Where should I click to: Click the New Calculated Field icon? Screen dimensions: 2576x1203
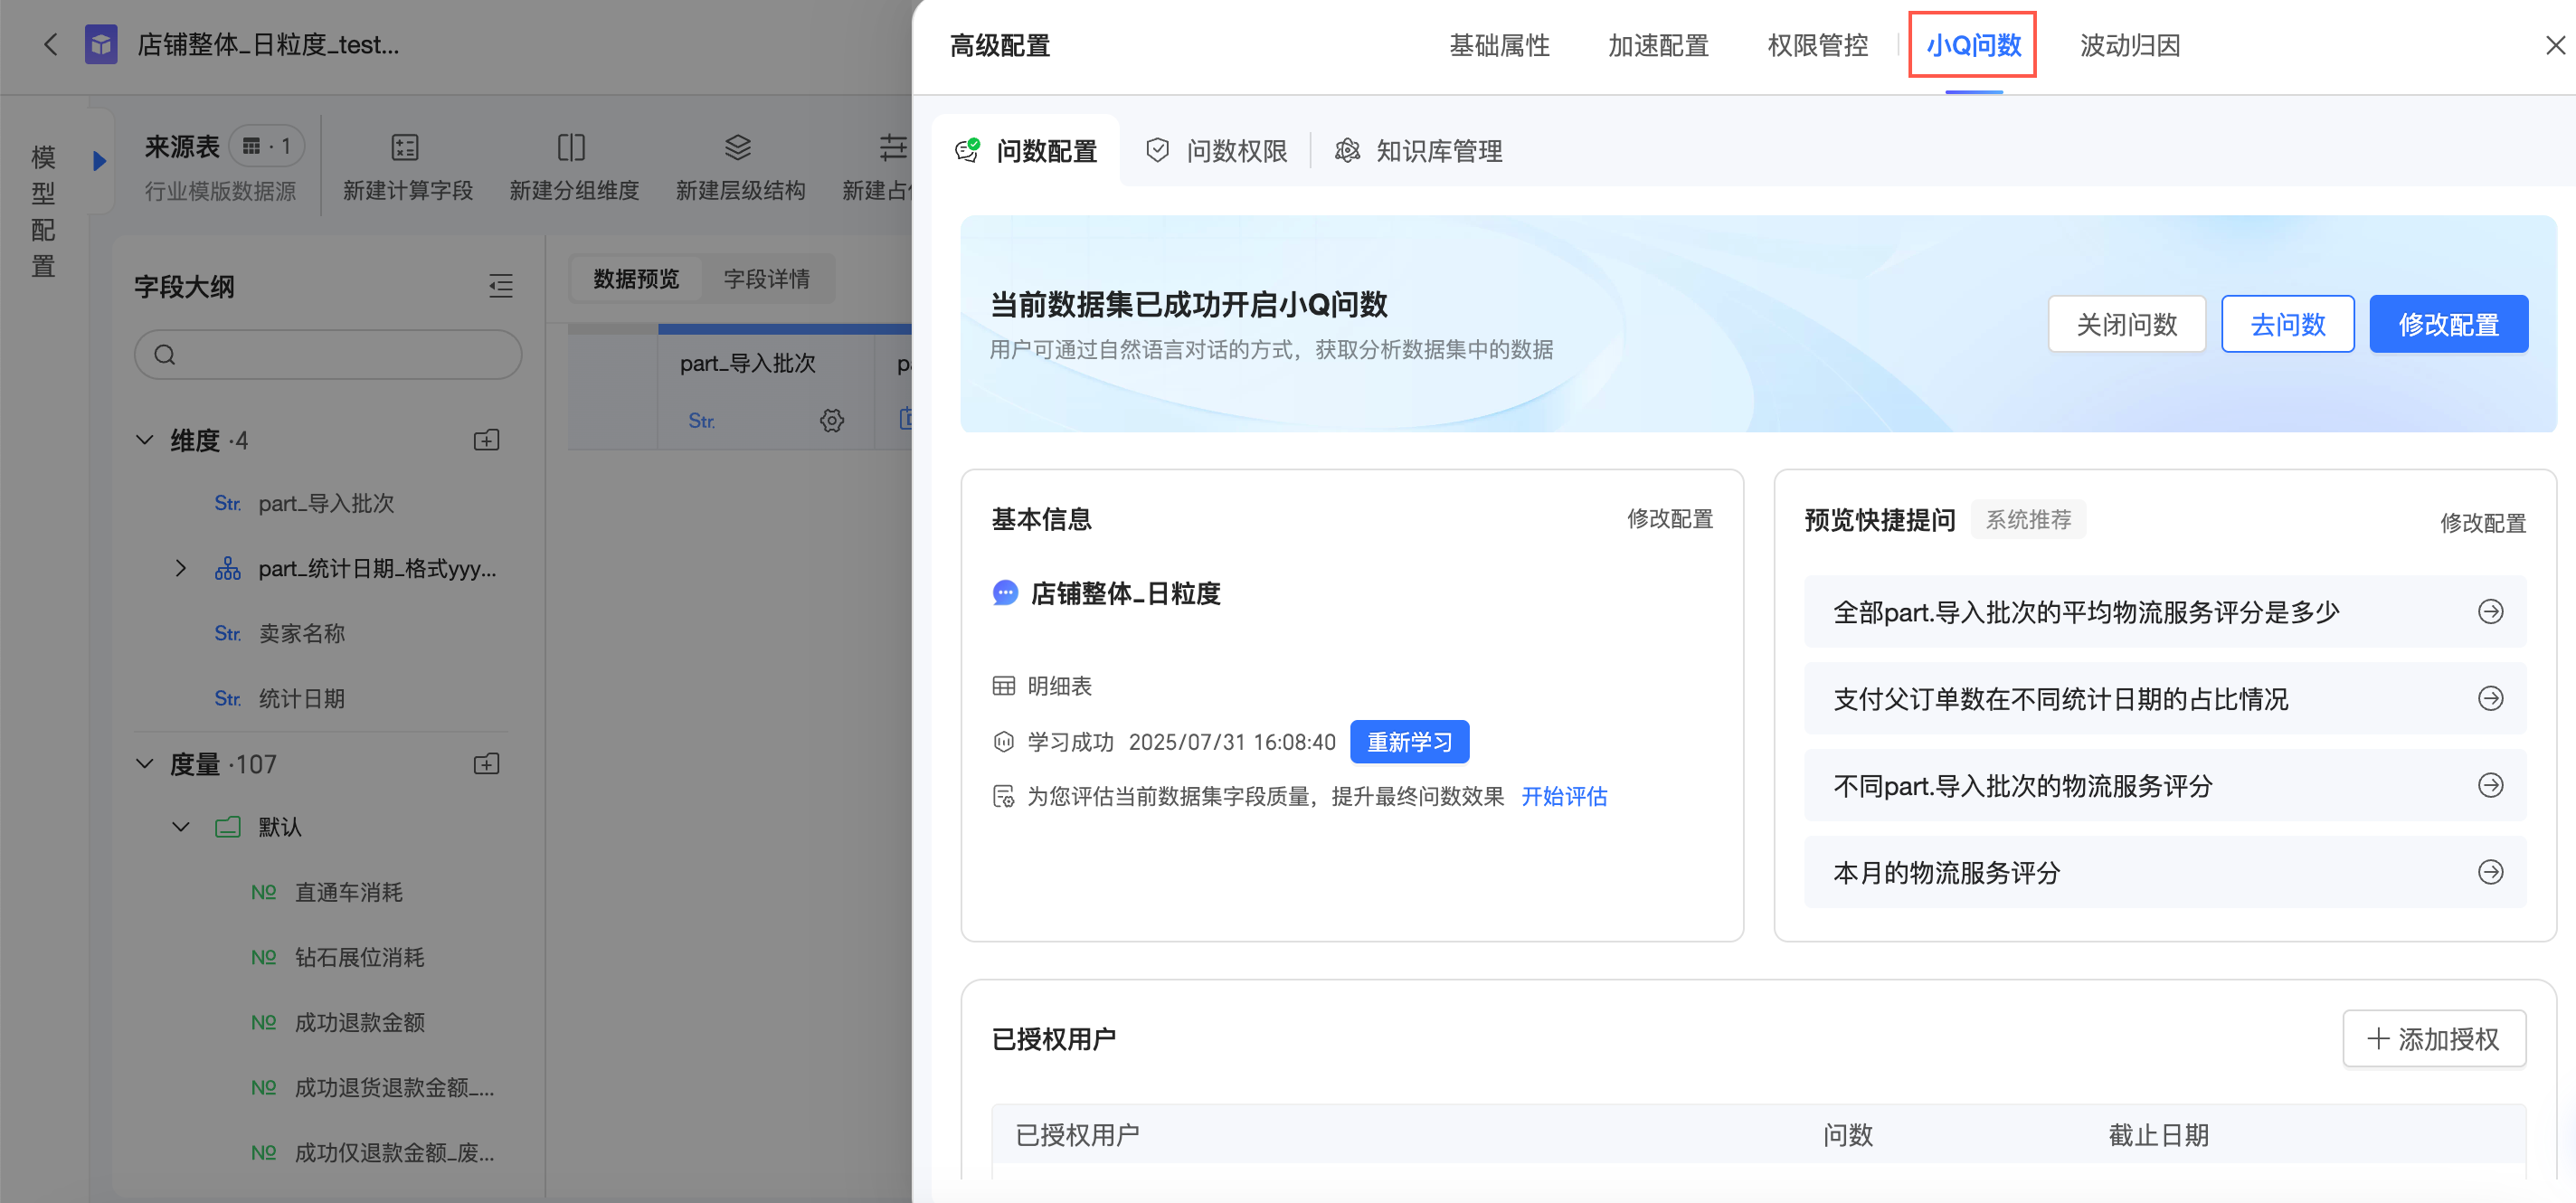405,148
